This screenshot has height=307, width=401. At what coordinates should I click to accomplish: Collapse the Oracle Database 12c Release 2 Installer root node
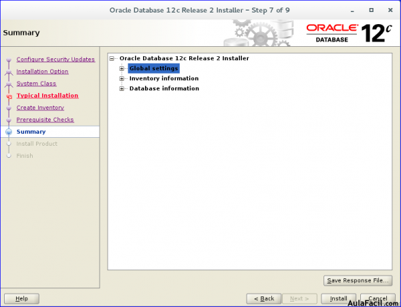coord(112,59)
